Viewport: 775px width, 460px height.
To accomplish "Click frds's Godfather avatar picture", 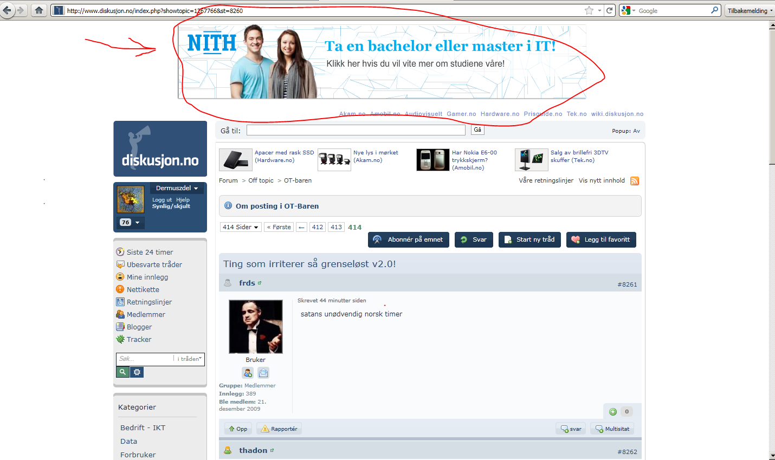I will click(x=256, y=327).
